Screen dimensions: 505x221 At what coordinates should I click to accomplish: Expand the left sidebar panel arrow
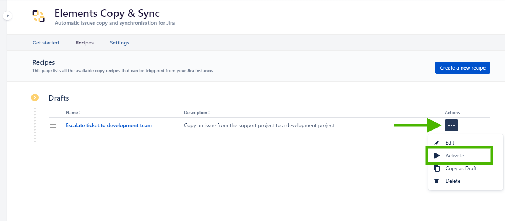click(7, 16)
